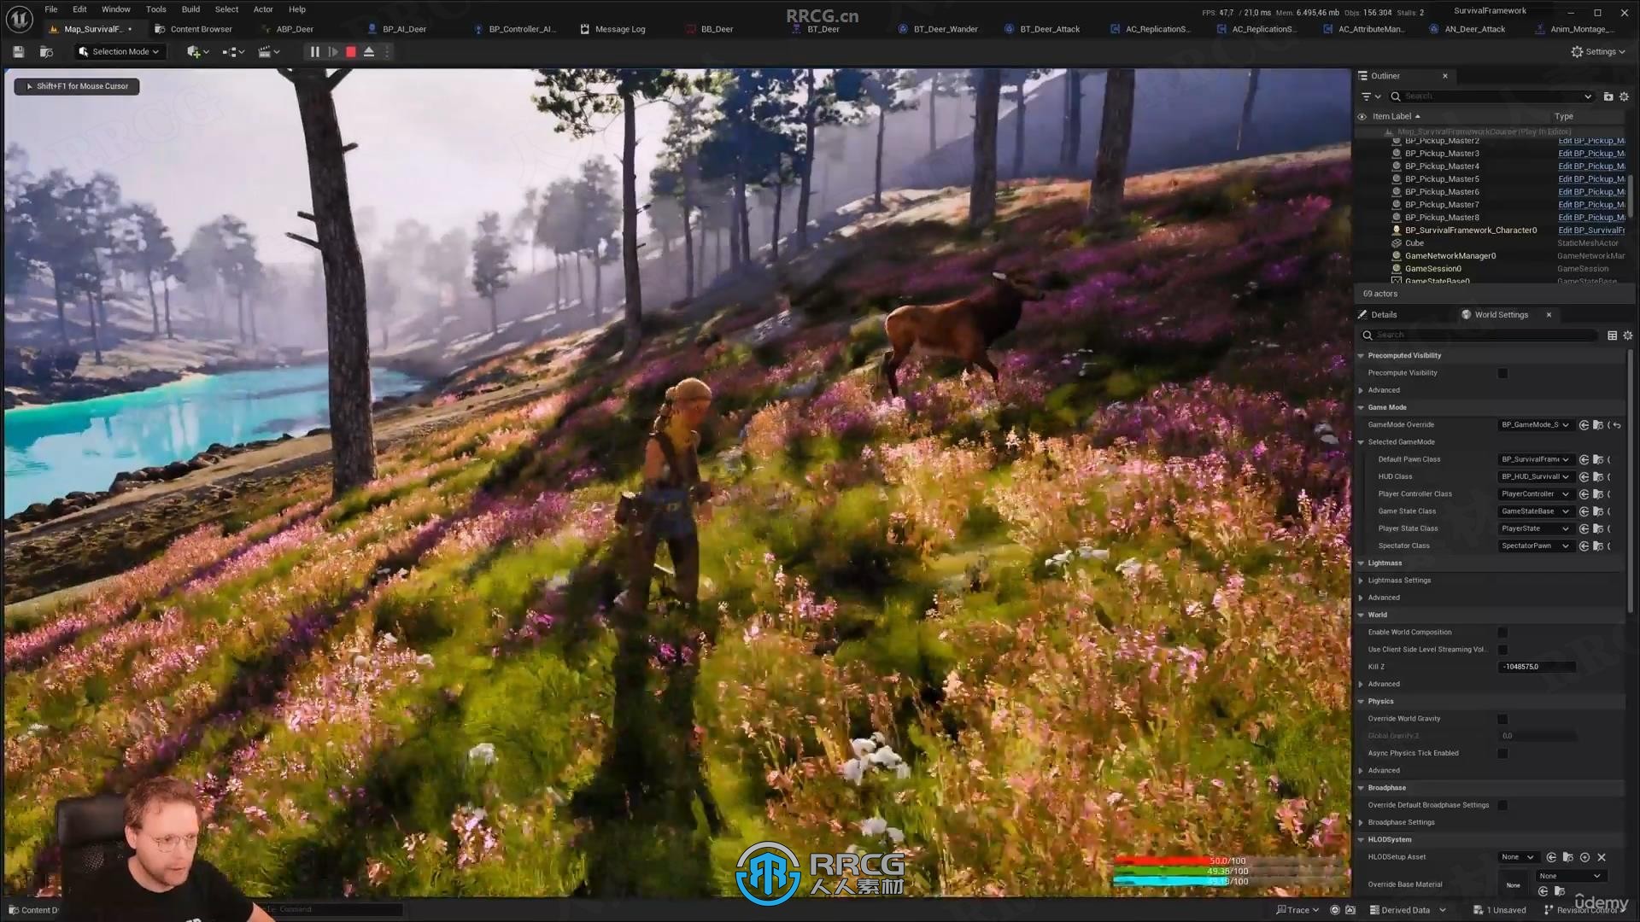This screenshot has width=1640, height=922.
Task: Collapse the Precomputed Visibility section
Action: point(1361,356)
